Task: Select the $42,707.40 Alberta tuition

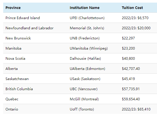Action: [131, 69]
